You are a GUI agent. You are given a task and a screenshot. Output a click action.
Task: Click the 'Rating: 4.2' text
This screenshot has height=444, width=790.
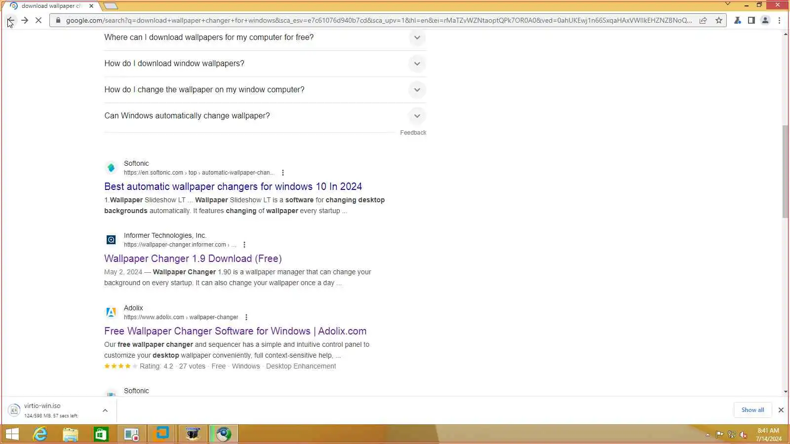(x=157, y=366)
